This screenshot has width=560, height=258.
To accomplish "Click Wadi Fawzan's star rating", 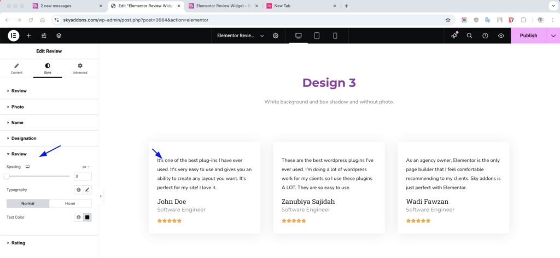I will point(418,221).
